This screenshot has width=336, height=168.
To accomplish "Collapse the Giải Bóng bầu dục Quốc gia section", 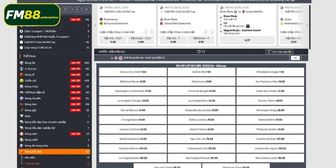I will coord(295,58).
